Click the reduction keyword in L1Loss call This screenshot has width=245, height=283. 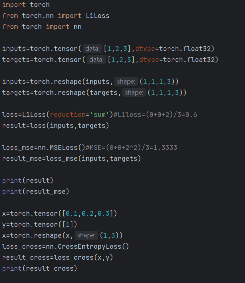pyautogui.click(x=68, y=115)
